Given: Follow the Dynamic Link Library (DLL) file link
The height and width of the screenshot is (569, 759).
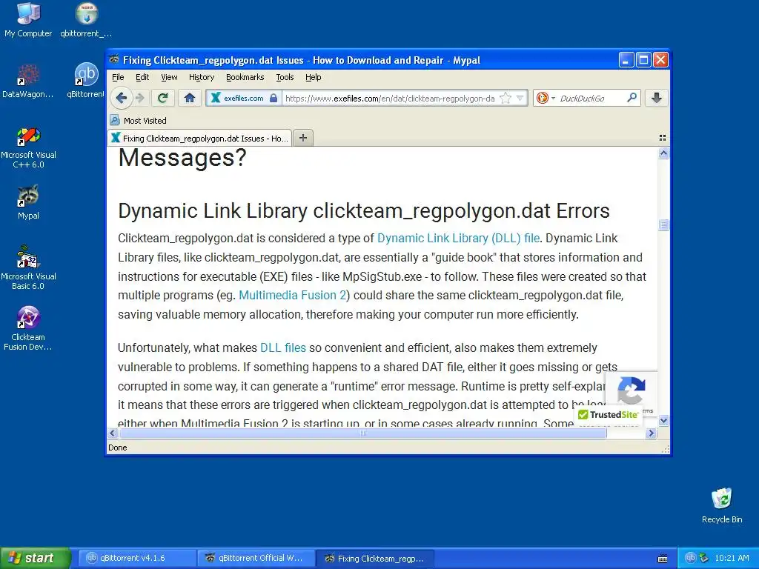Looking at the screenshot, I should click(x=458, y=238).
